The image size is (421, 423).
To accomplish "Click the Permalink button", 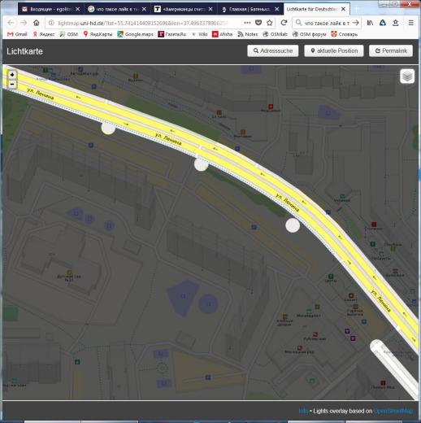I will point(391,50).
